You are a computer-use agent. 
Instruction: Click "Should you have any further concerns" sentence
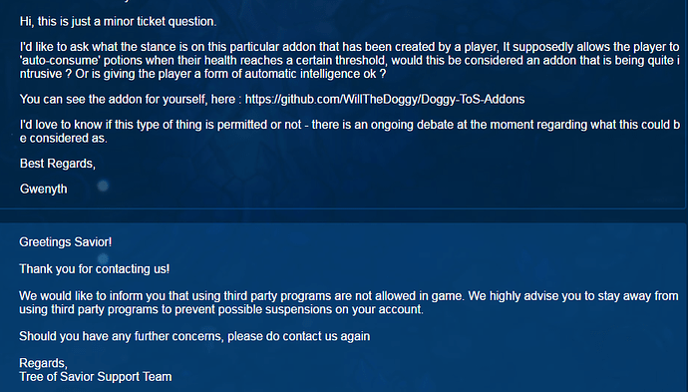click(x=194, y=337)
